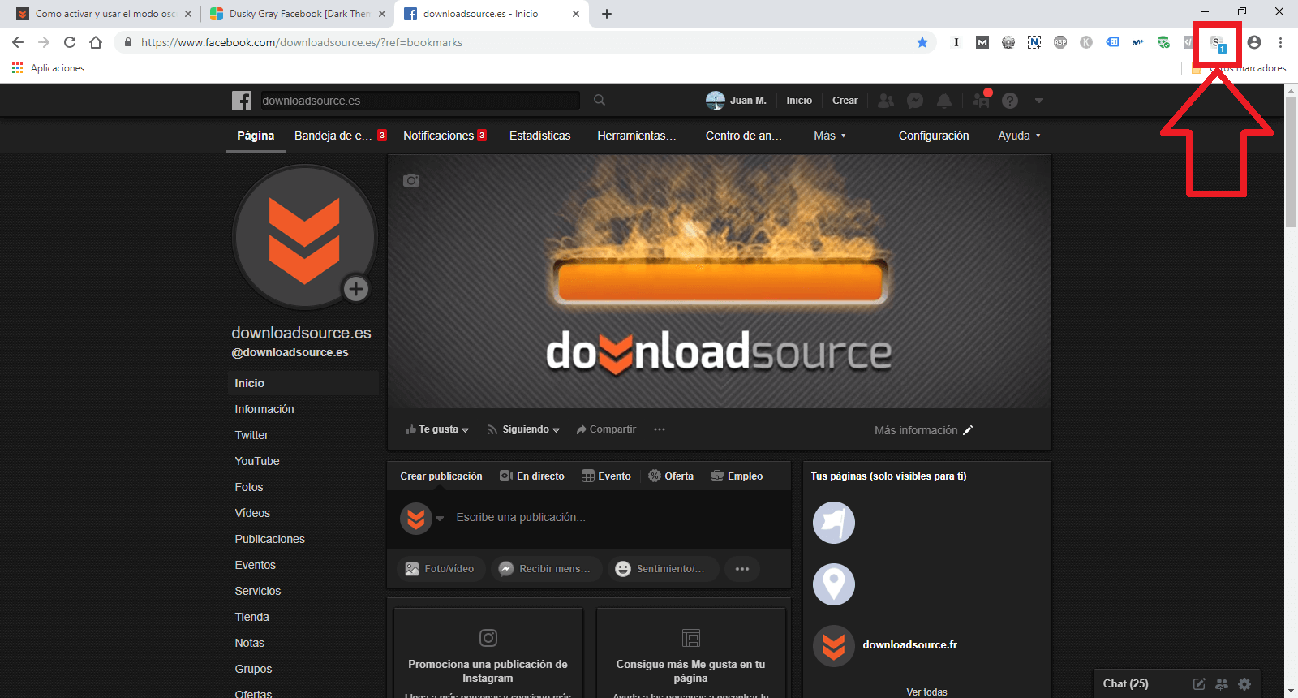
Task: Switch to the Página tab
Action: [256, 136]
